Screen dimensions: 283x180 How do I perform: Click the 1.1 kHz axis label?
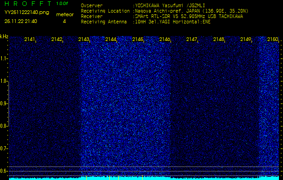point(3,58)
